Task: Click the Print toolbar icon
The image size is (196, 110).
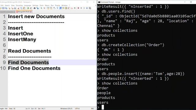Action: 15,8
